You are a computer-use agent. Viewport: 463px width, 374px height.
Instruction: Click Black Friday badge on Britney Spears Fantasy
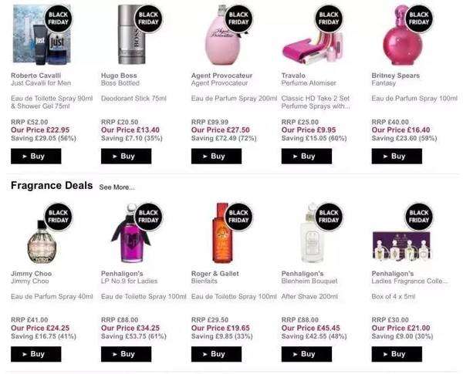click(x=419, y=19)
